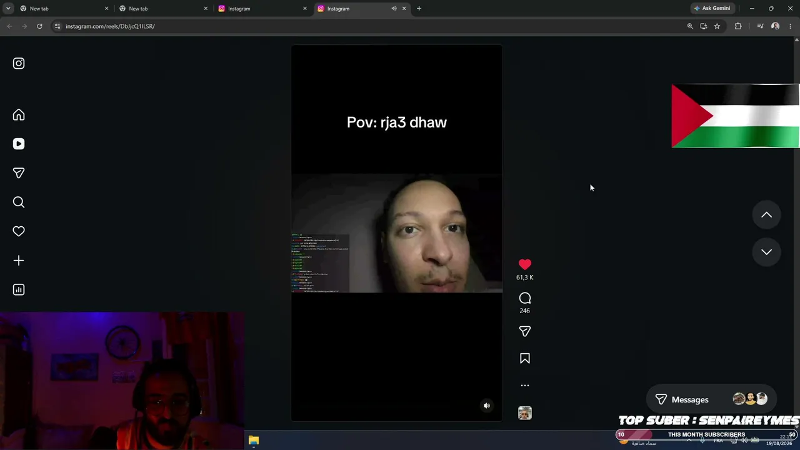Open the reel's audio thumbnail
Image resolution: width=800 pixels, height=450 pixels.
coord(525,413)
